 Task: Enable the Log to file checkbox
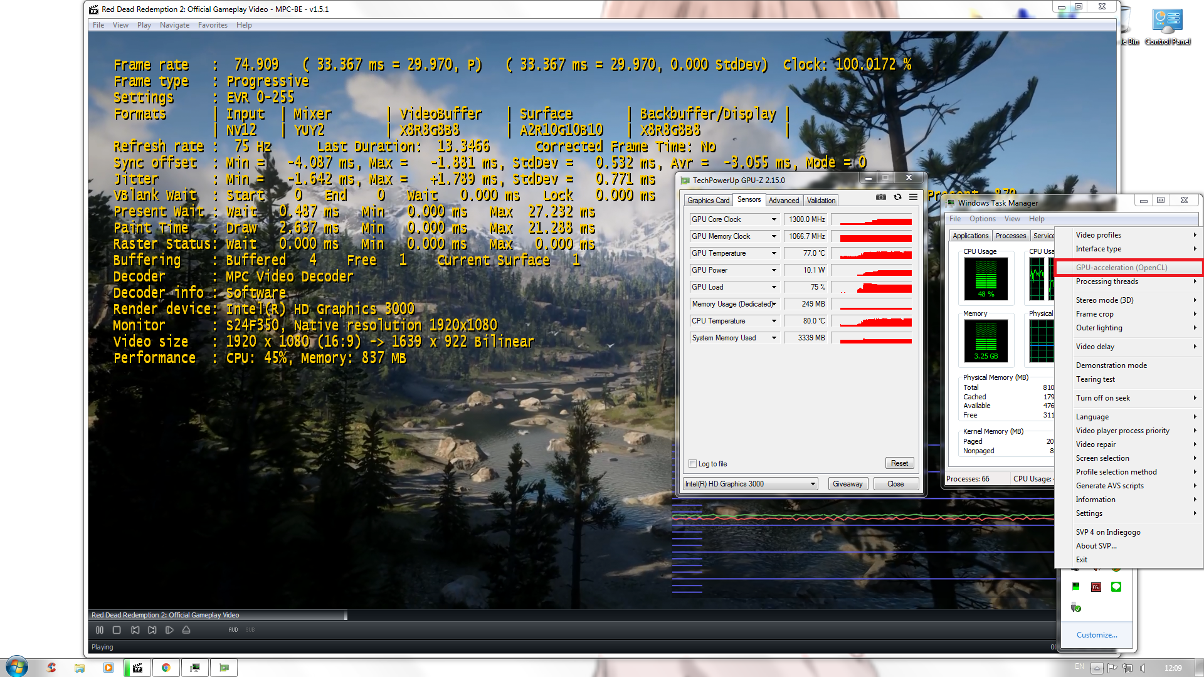(x=693, y=464)
